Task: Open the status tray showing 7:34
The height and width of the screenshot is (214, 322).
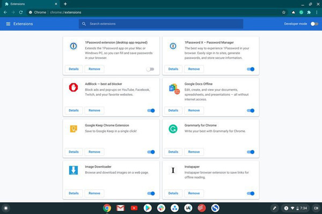Action: pos(295,208)
